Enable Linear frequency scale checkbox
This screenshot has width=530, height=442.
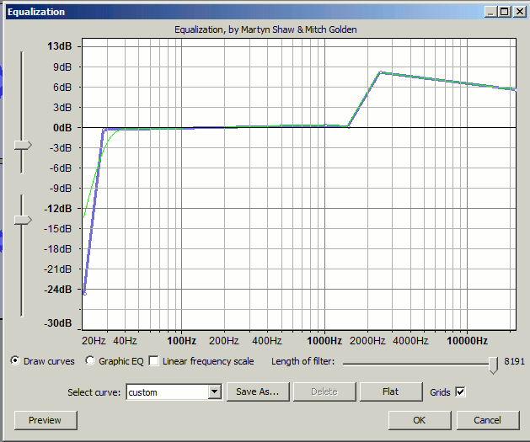click(154, 361)
